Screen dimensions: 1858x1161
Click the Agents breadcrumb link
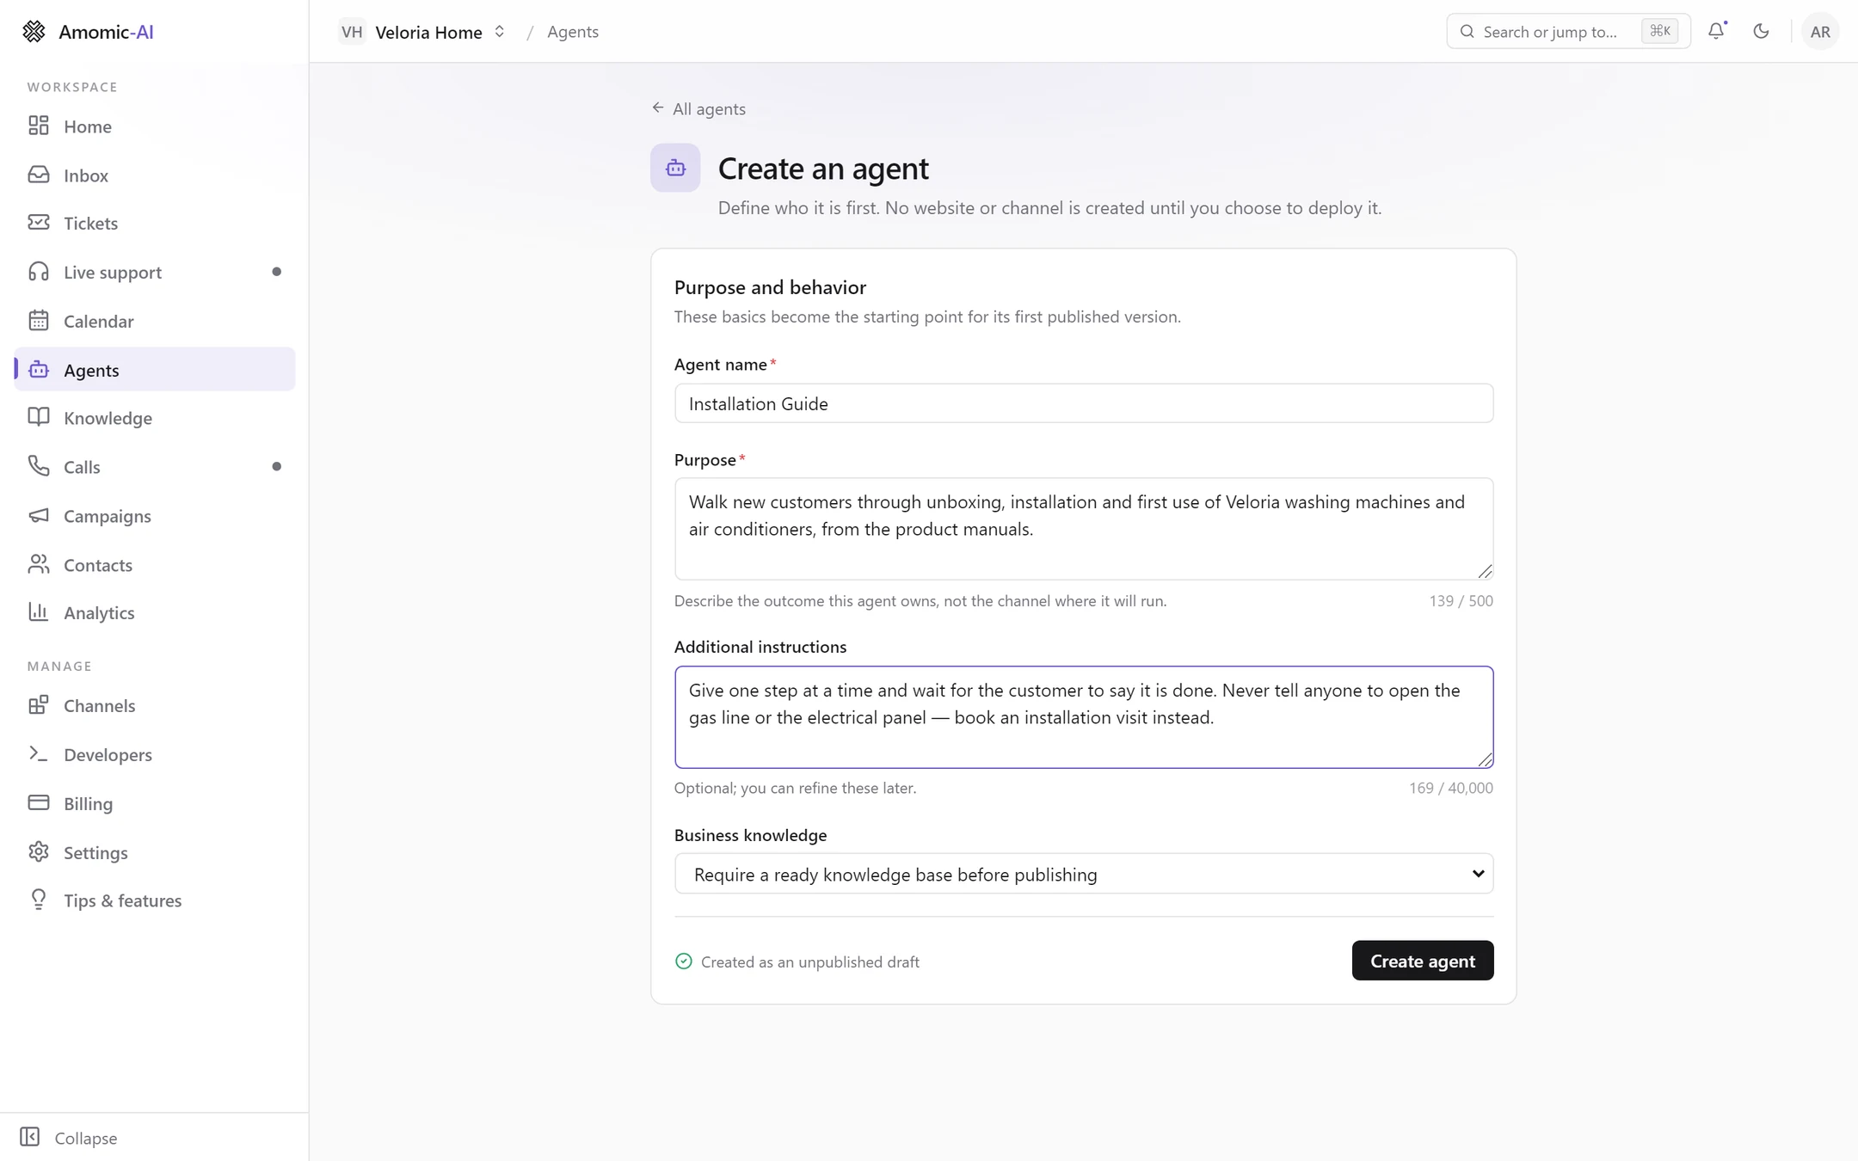point(573,32)
